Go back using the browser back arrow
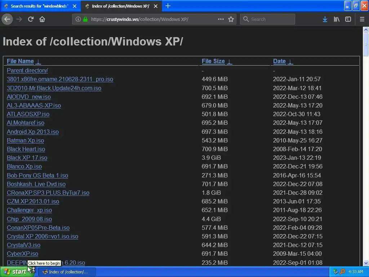Viewport: 369px width, 277px height. tap(7, 19)
